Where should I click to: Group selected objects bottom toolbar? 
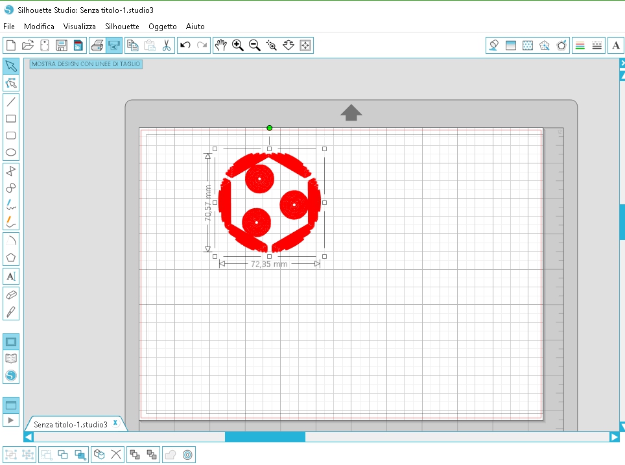(x=11, y=455)
